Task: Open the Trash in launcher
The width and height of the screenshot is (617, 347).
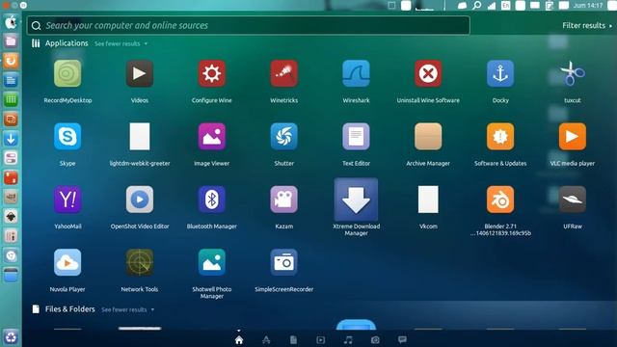Action: tap(11, 337)
